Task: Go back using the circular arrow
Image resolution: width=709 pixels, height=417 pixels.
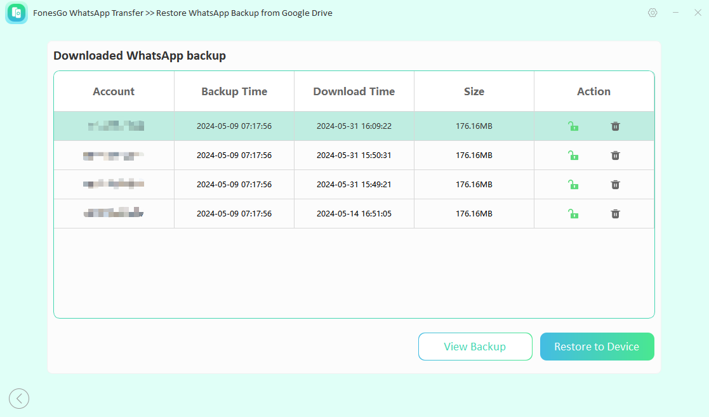Action: [x=19, y=399]
